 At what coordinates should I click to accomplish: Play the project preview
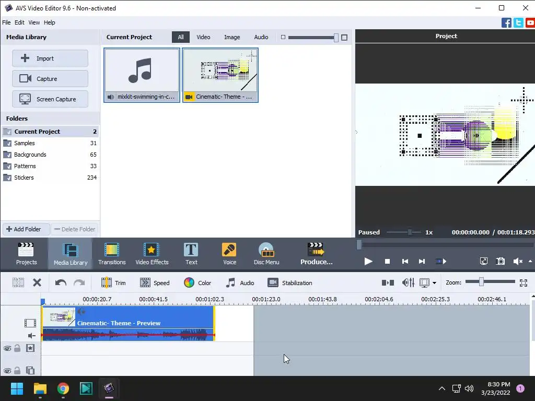point(368,261)
